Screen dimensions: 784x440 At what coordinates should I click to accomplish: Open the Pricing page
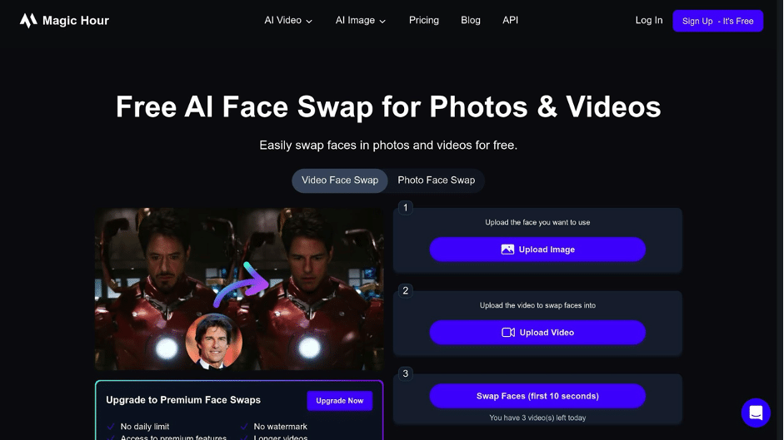[x=423, y=21]
